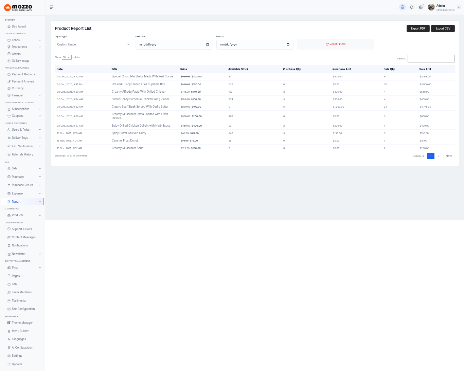Click the calendar icon in Date To

pyautogui.click(x=288, y=45)
